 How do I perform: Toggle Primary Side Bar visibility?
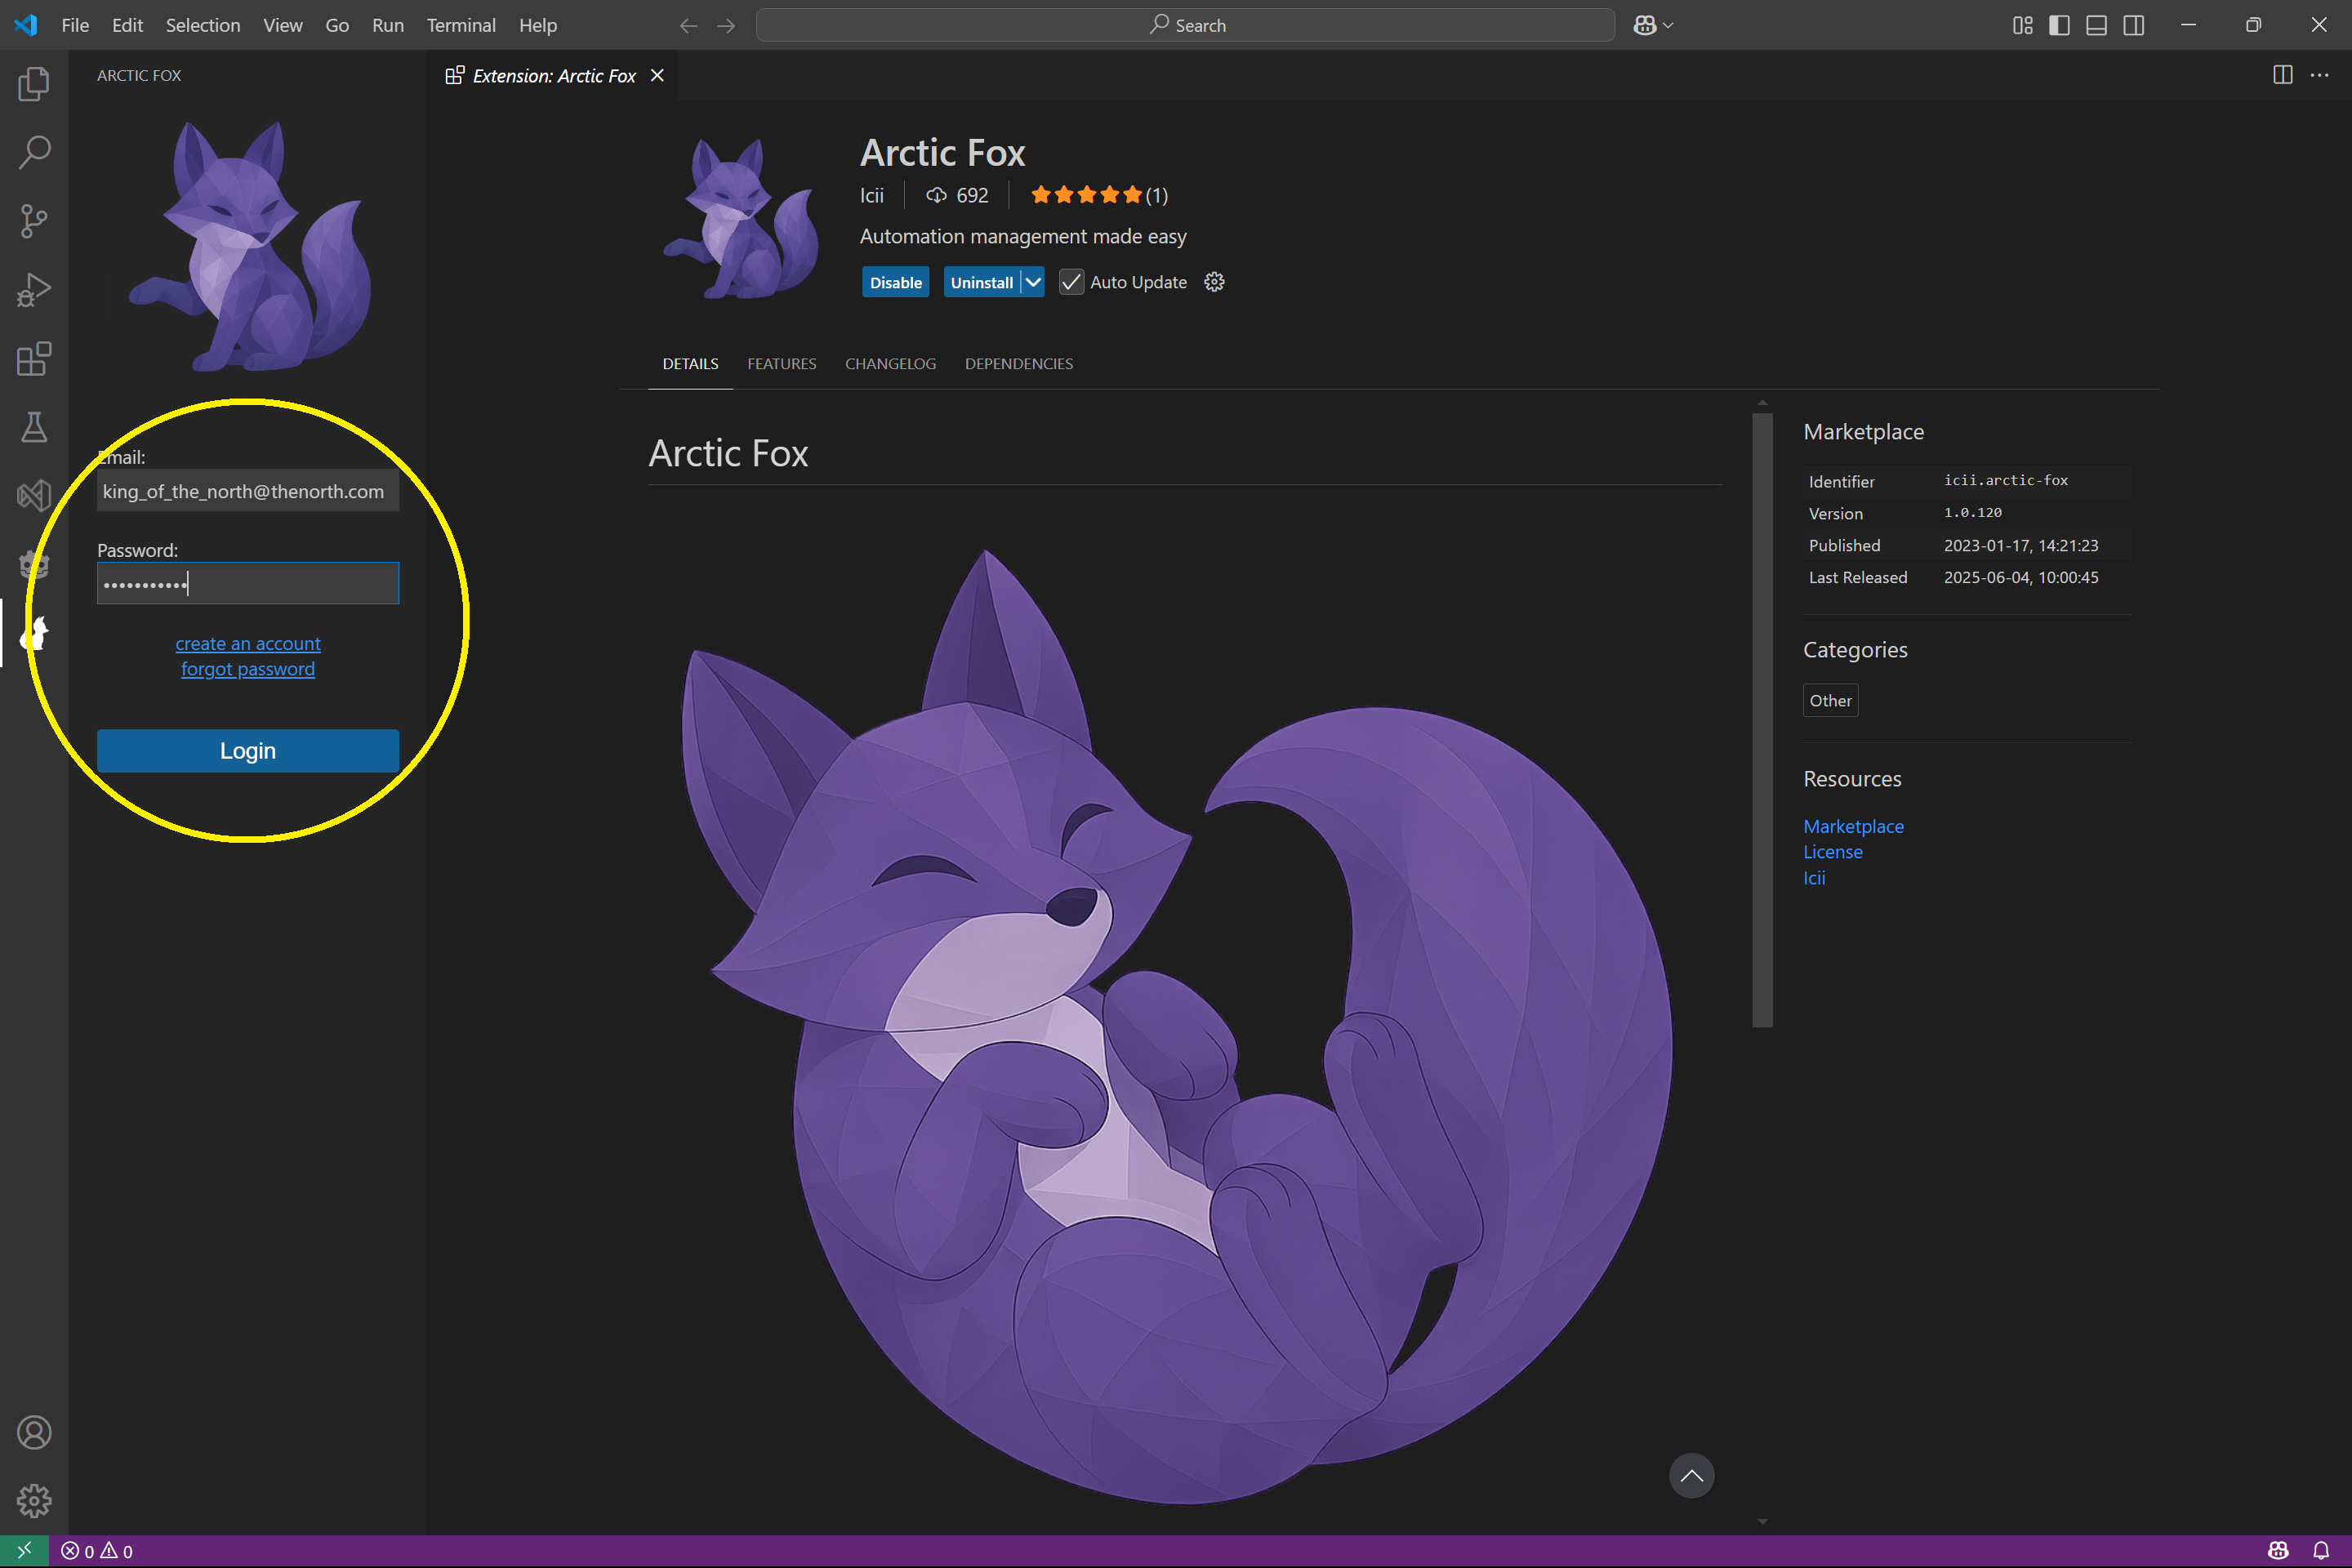coord(2059,25)
